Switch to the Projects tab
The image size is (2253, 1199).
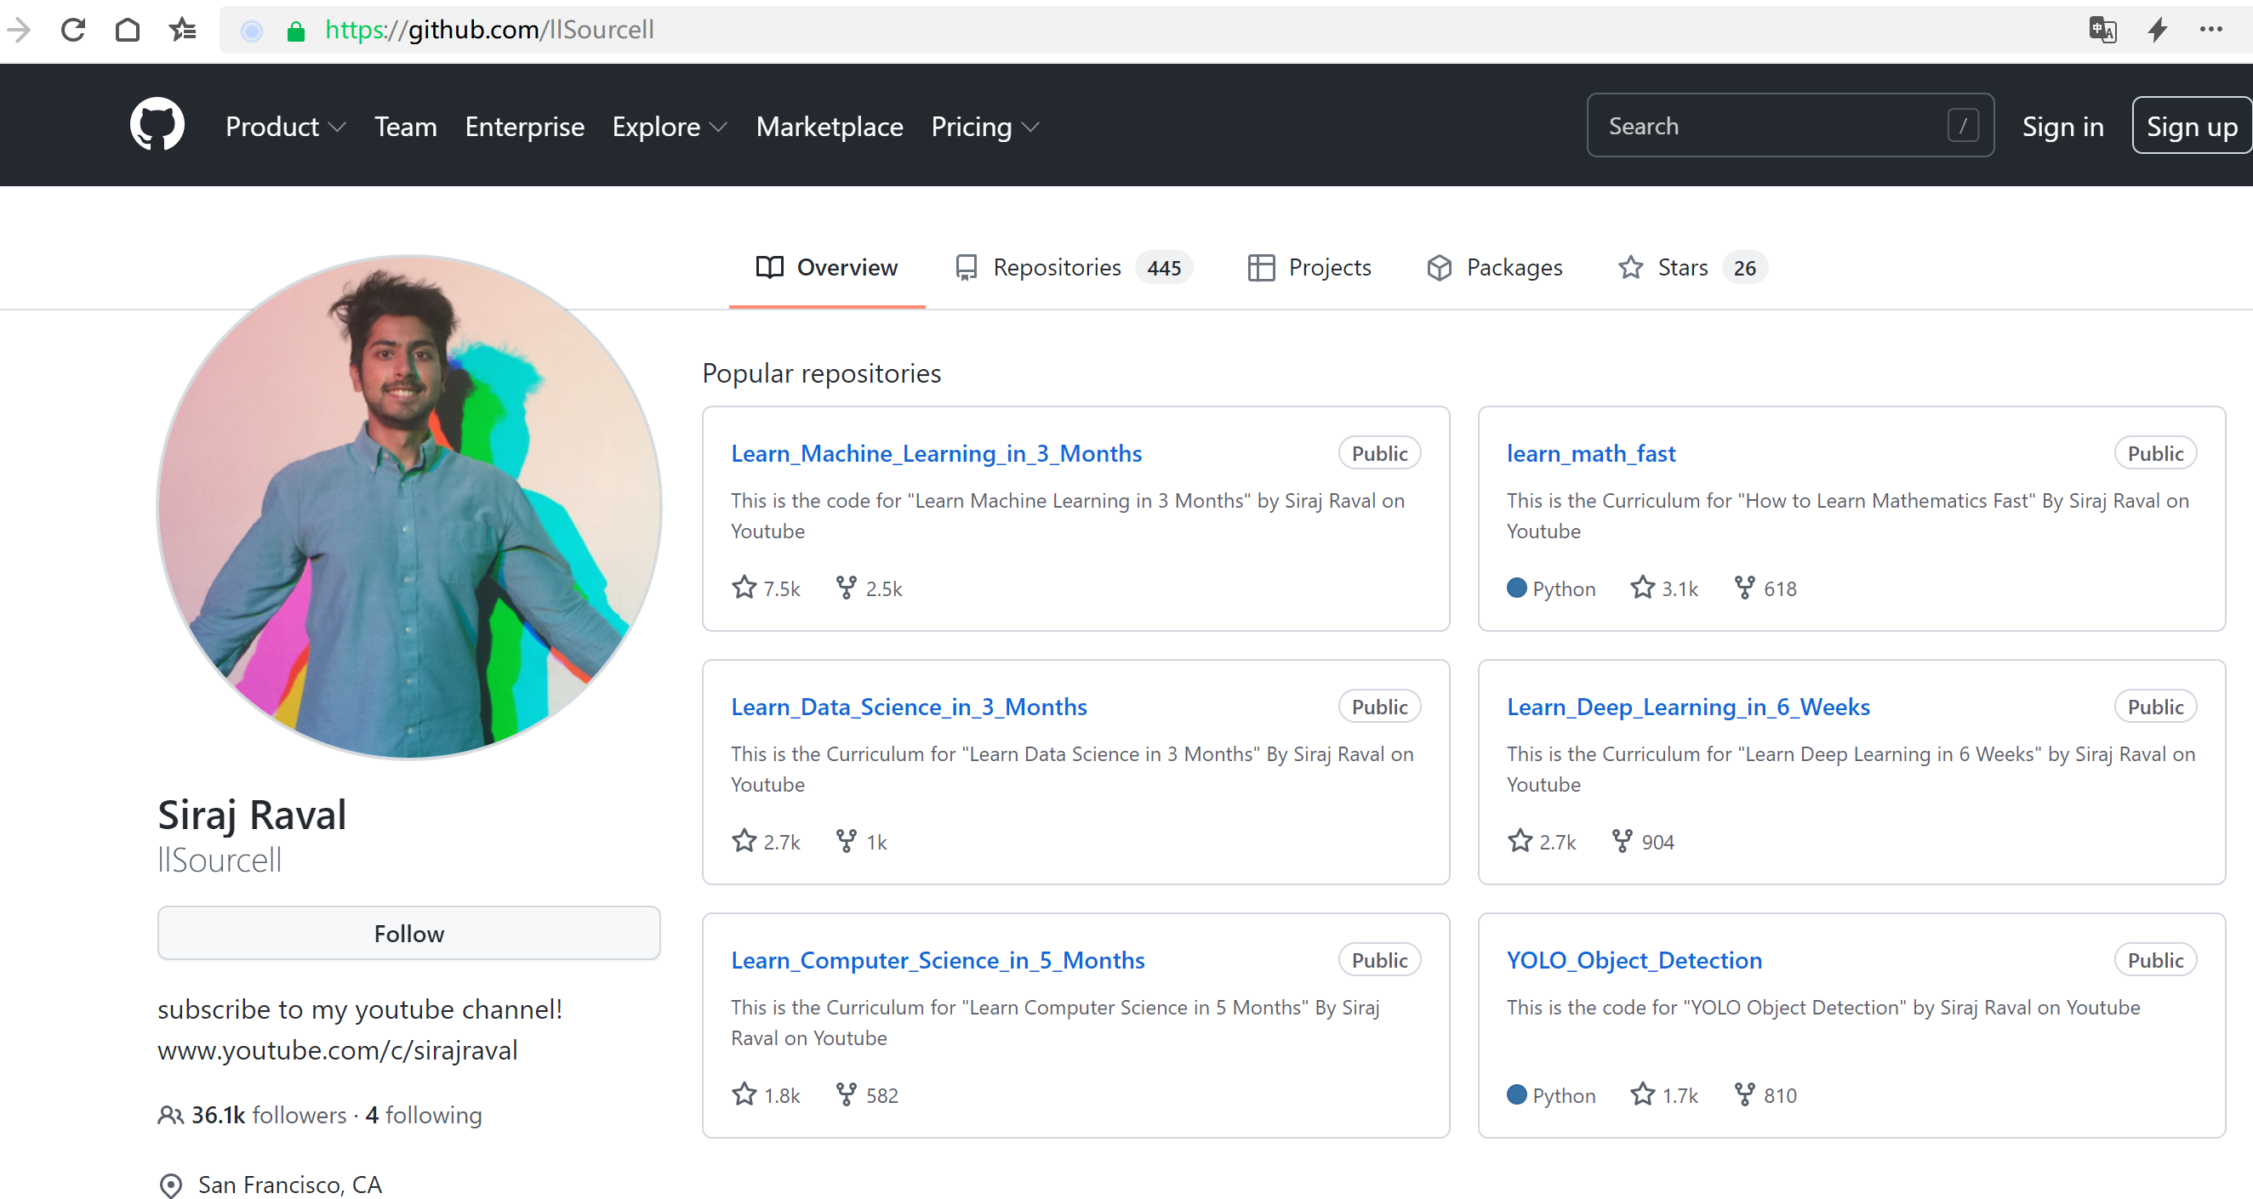tap(1309, 267)
